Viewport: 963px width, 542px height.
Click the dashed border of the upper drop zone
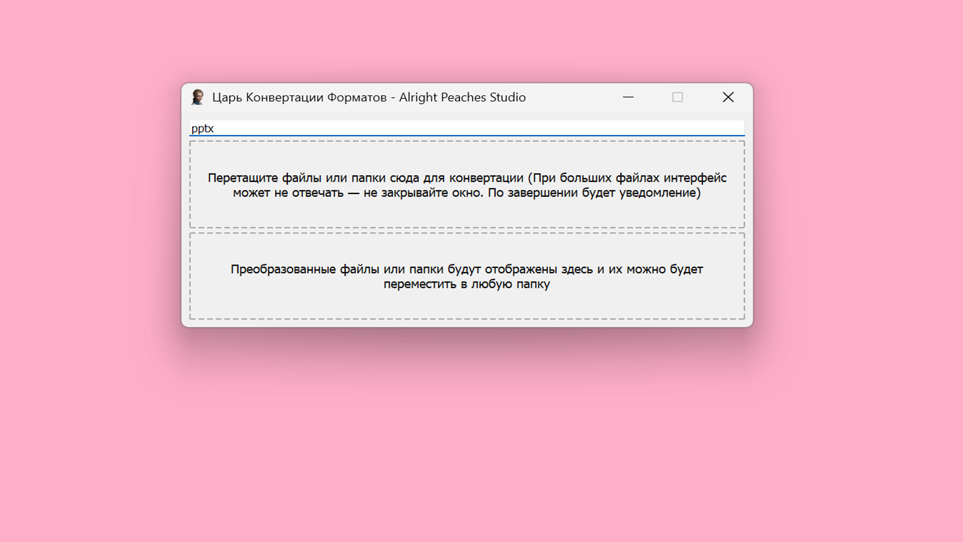(x=467, y=142)
